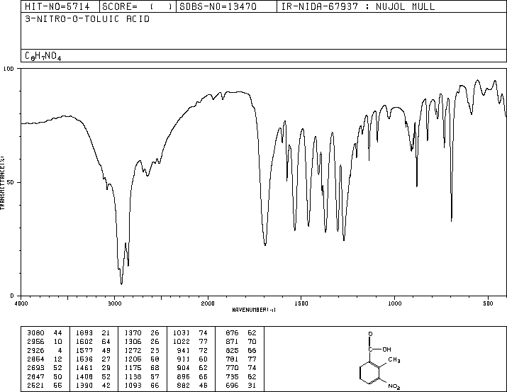Click the WAVENUMBER x-axis label
The height and width of the screenshot is (392, 507).
pos(254,310)
